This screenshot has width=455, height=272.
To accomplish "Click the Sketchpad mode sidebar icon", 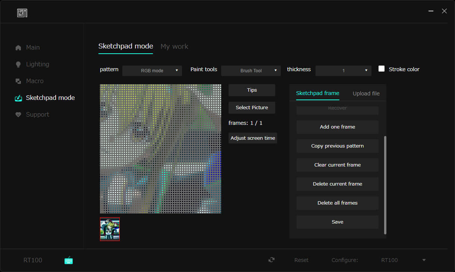I will tap(18, 98).
